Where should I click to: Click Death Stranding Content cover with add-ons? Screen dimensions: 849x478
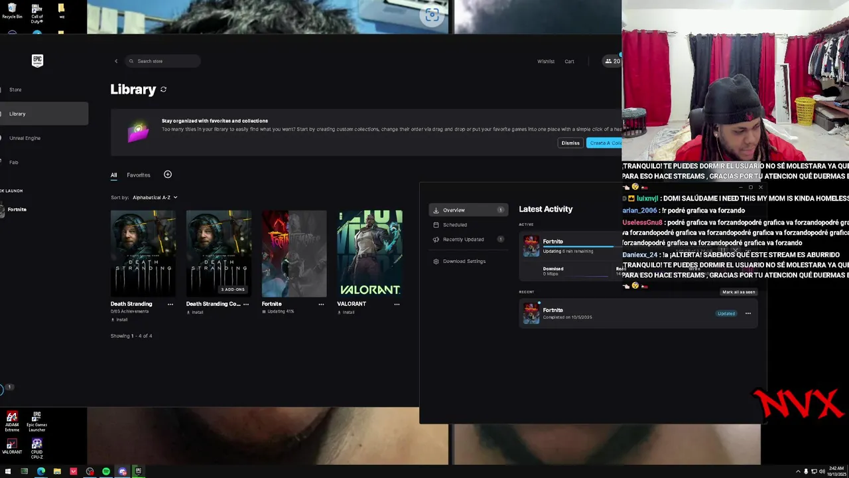point(219,254)
